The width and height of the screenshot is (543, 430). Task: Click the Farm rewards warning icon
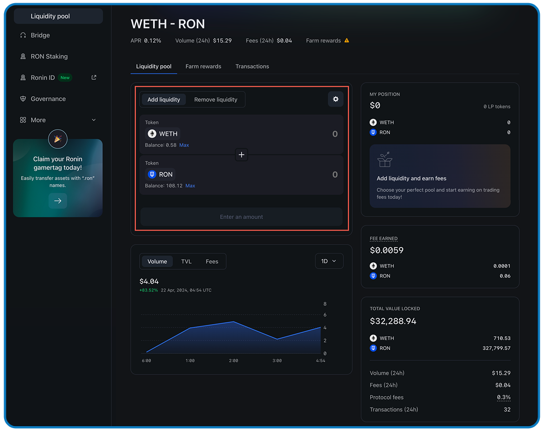click(347, 40)
